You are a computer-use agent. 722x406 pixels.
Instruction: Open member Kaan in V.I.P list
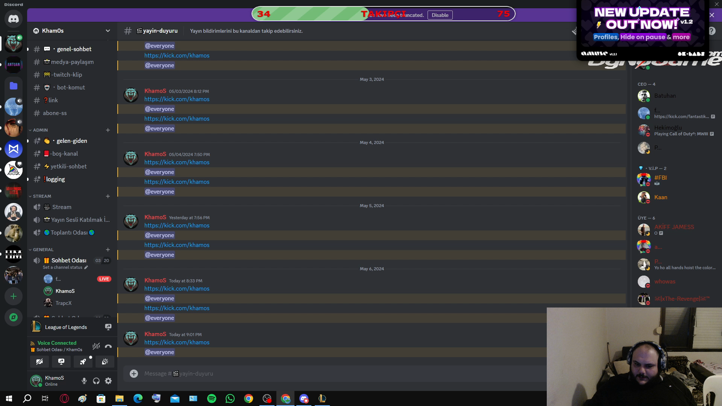661,197
